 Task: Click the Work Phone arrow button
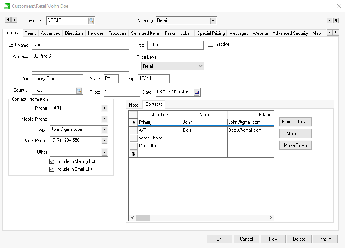104,141
